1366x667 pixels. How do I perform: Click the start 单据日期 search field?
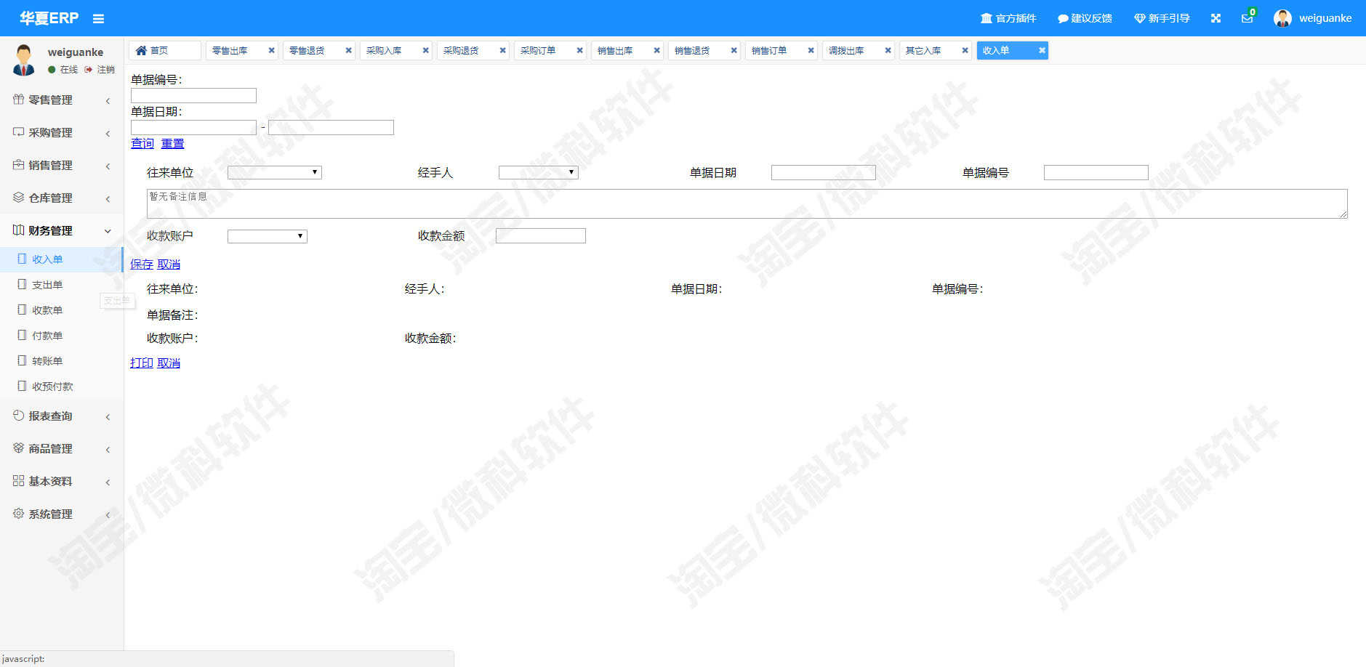(x=193, y=127)
